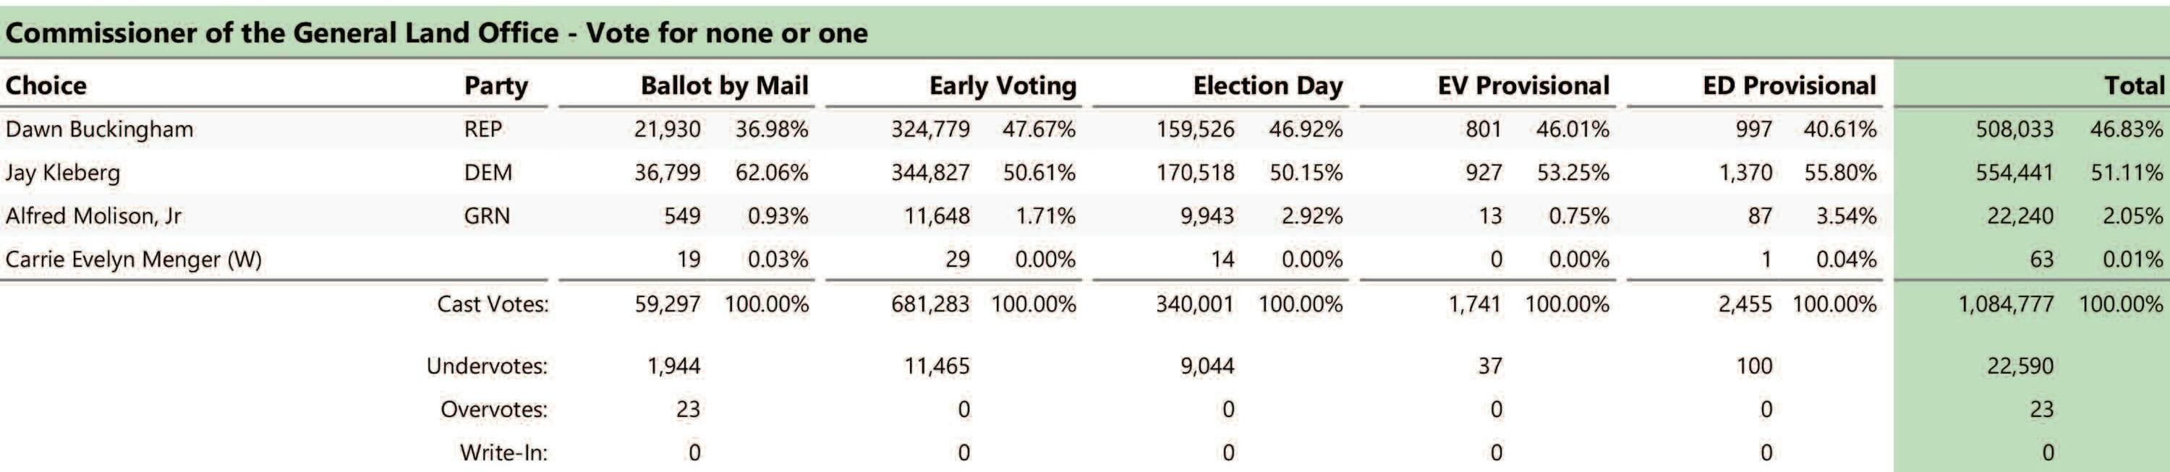Click the Write-In label

click(503, 452)
